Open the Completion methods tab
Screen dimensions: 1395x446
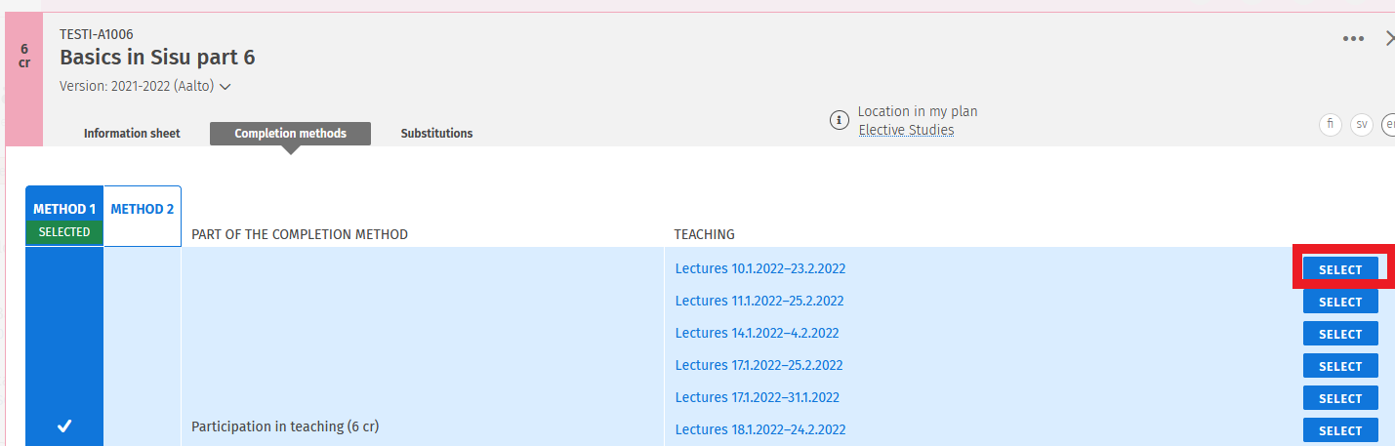(290, 134)
